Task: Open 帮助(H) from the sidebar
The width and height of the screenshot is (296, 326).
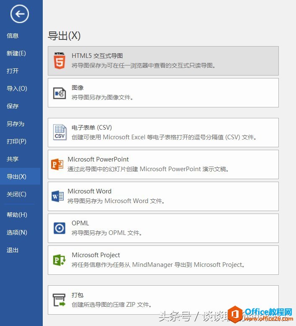Action: coord(17,215)
